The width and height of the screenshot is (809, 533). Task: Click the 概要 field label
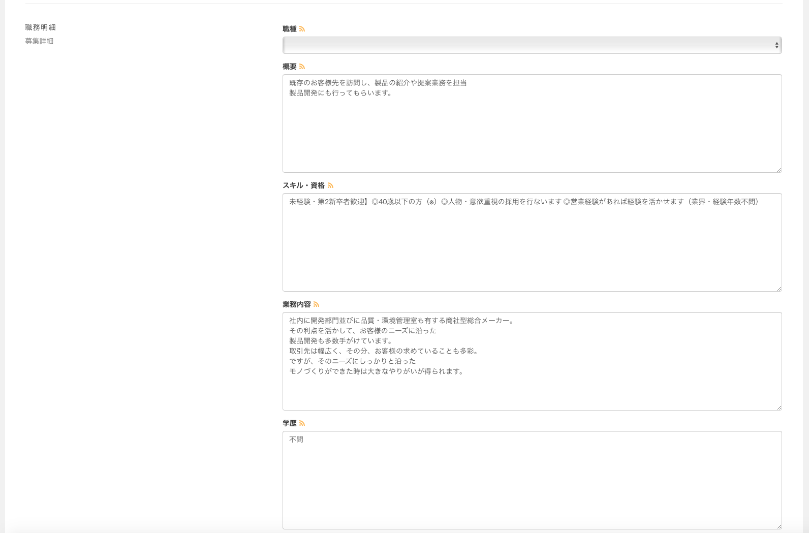289,67
